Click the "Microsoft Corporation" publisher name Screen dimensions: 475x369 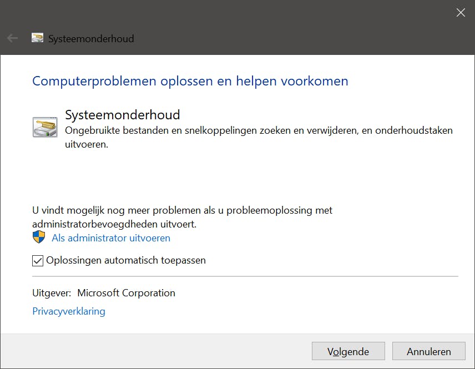coord(126,293)
